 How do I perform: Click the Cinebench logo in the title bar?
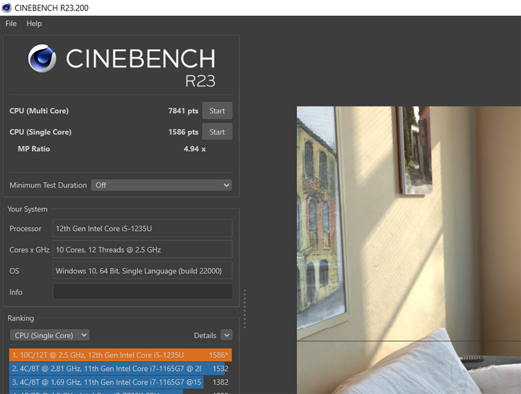[6, 7]
